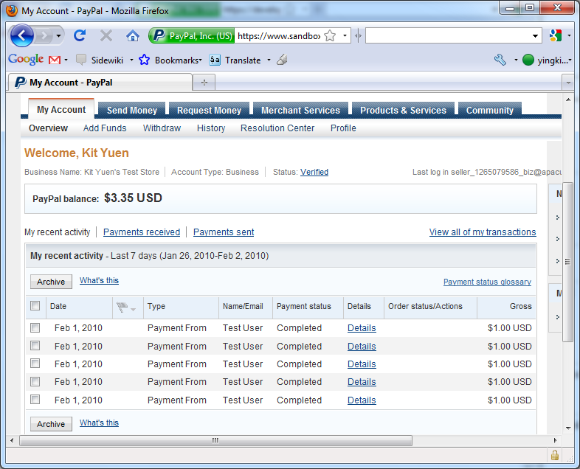Open View all of my transactions link
The image size is (580, 469).
pyautogui.click(x=483, y=232)
